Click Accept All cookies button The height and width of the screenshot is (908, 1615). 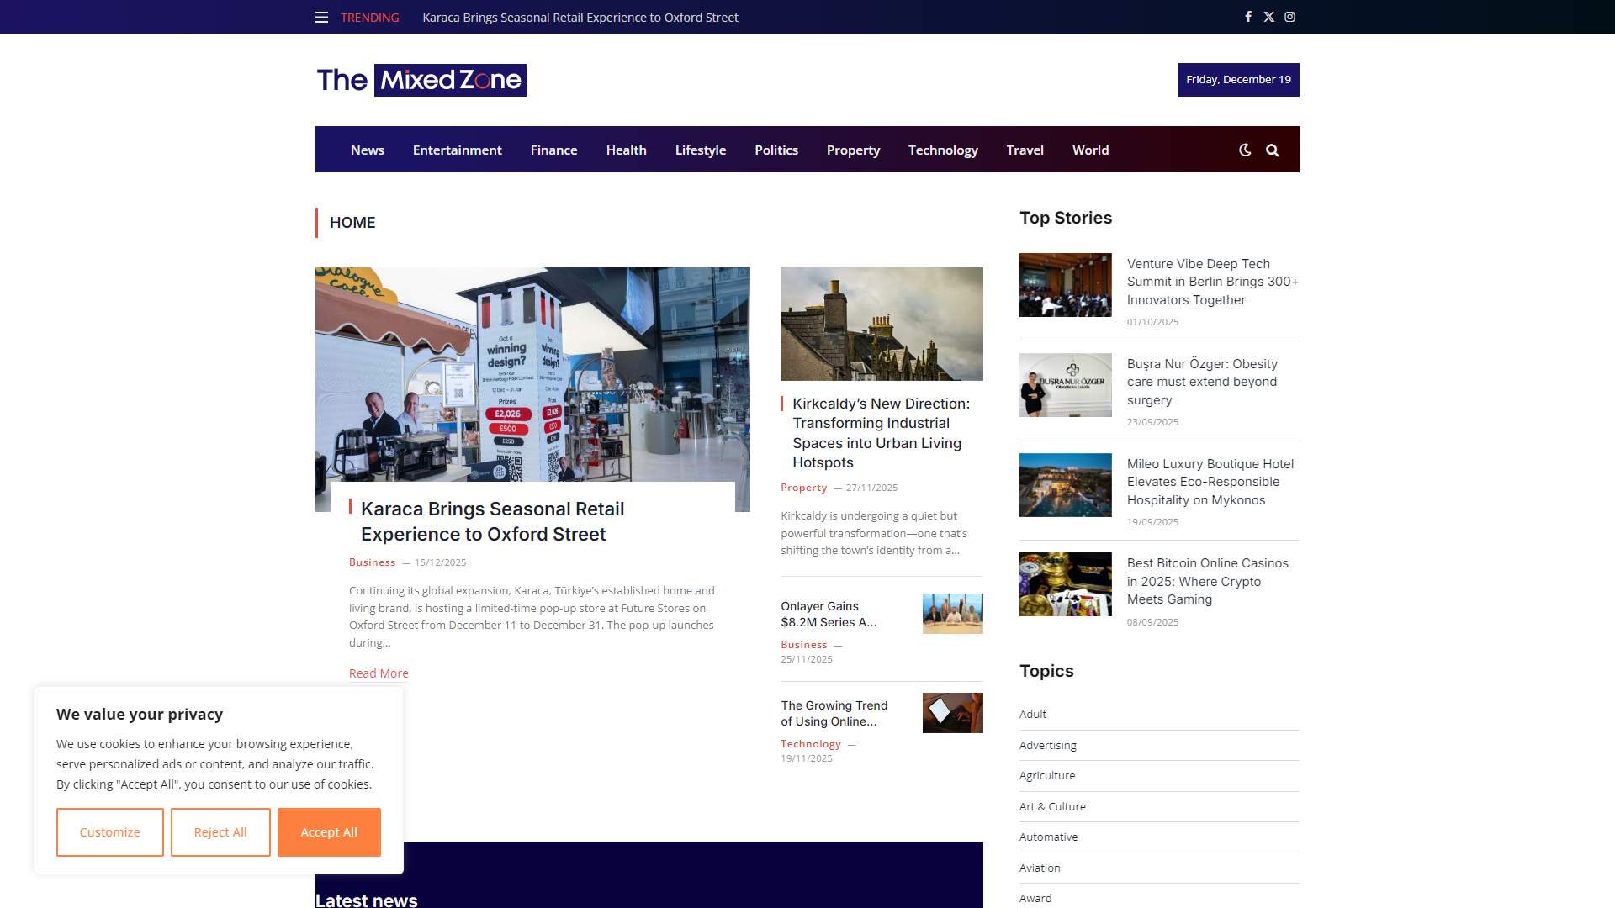click(329, 831)
